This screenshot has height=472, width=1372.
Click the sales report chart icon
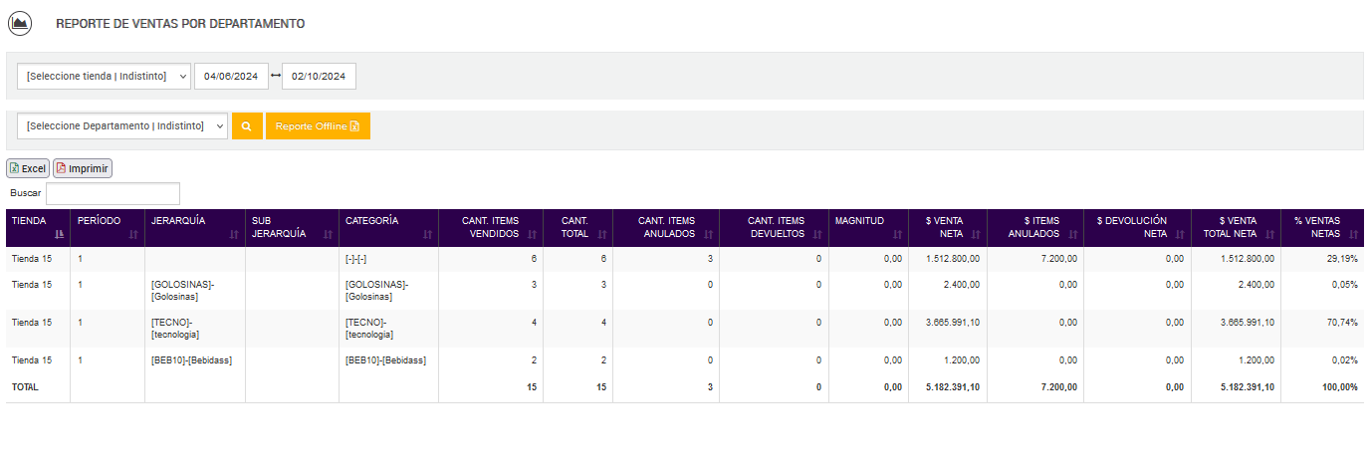20,22
